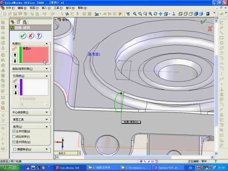This screenshot has width=228, height=171.
Task: Switch to Hidden Lines Removed display
Action: pyautogui.click(x=191, y=14)
